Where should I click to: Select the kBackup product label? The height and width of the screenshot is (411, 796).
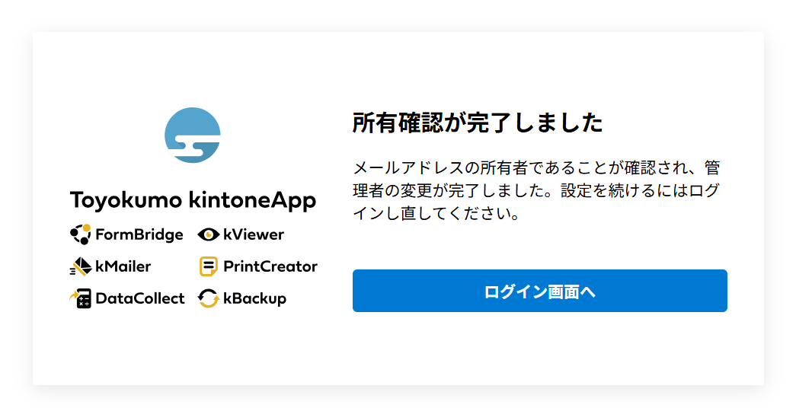pos(255,299)
